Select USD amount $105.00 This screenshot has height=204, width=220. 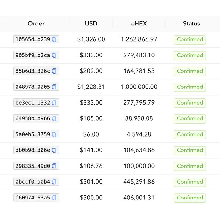coord(91,118)
